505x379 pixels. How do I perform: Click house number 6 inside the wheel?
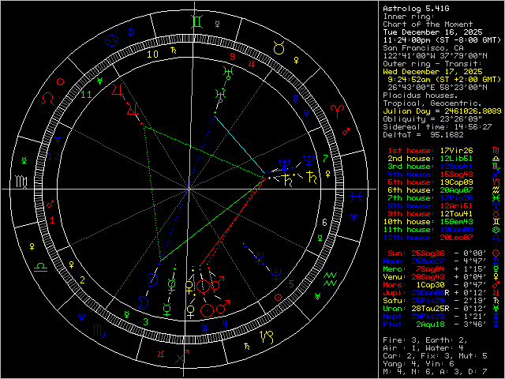click(324, 222)
